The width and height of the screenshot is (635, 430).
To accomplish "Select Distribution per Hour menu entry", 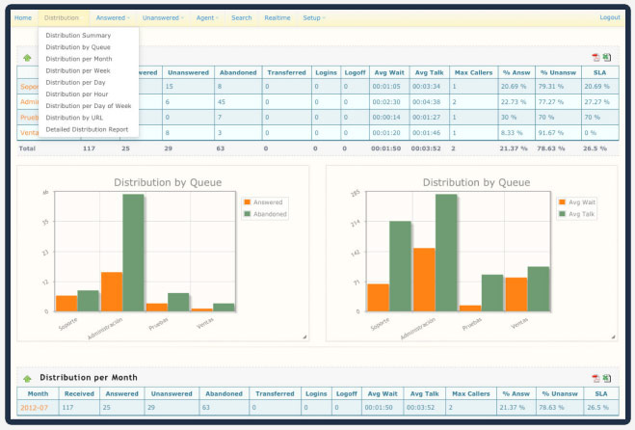I will coord(79,94).
